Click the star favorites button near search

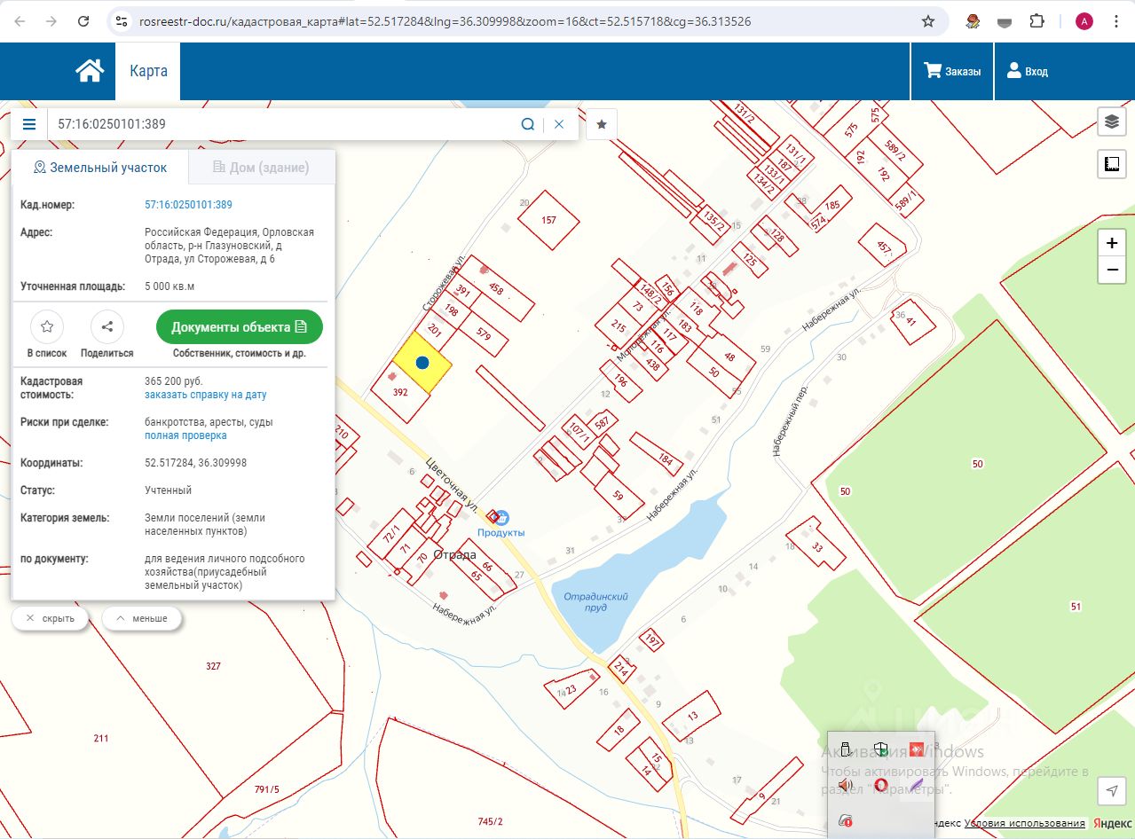(602, 124)
